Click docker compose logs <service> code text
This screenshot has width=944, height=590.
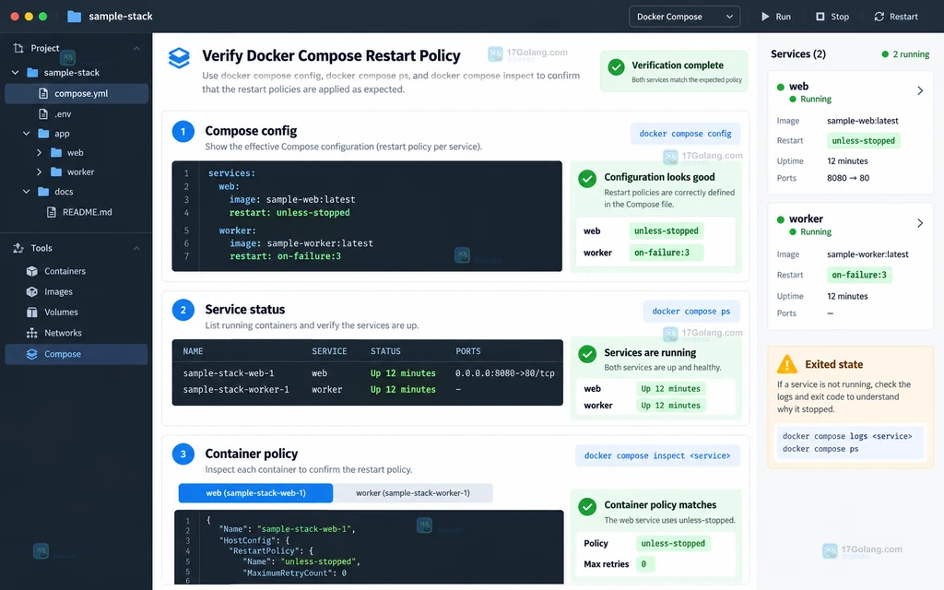(847, 436)
